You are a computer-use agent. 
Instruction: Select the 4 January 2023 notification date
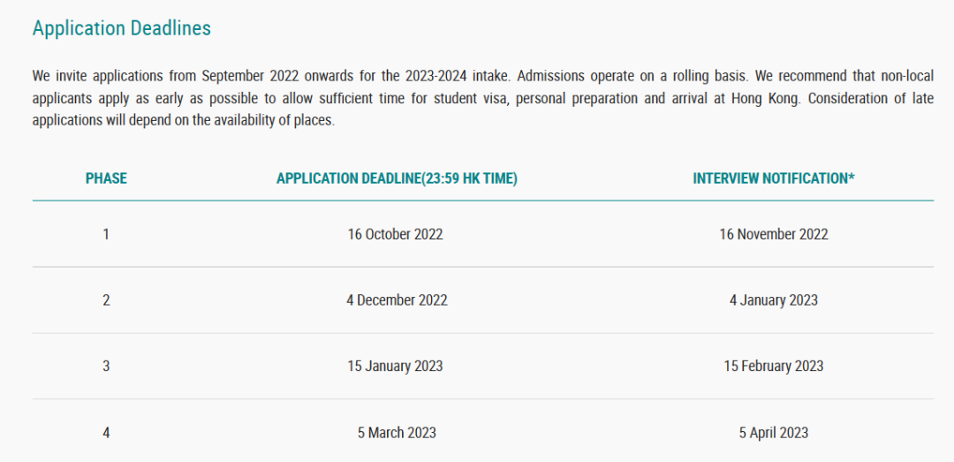point(773,300)
